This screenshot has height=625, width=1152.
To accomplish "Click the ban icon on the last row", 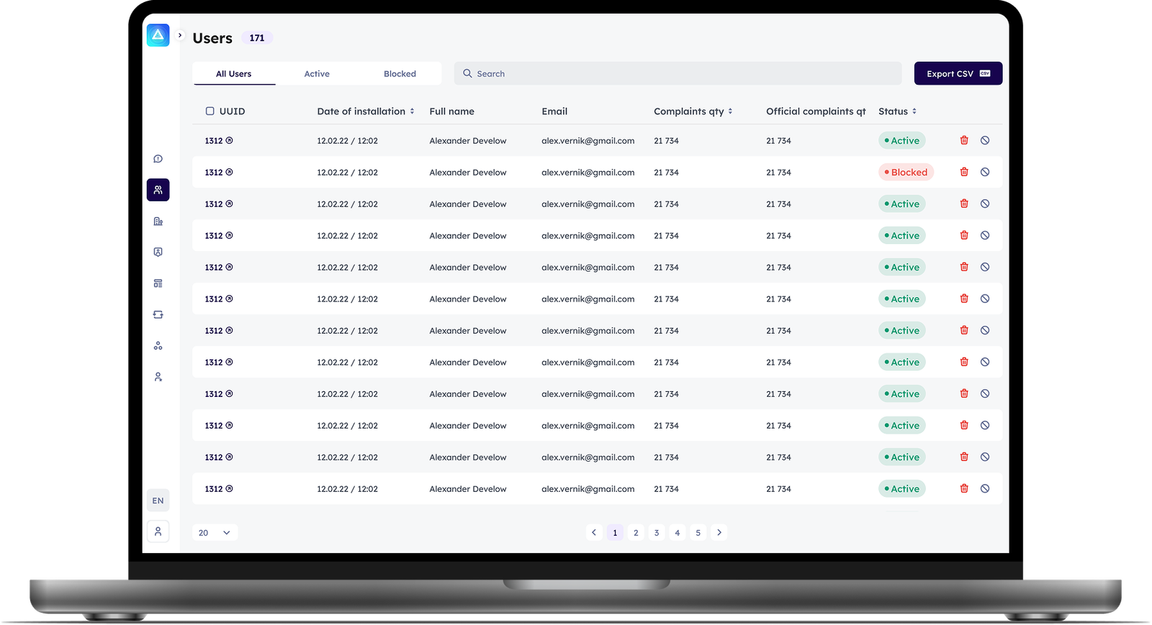I will tap(985, 488).
